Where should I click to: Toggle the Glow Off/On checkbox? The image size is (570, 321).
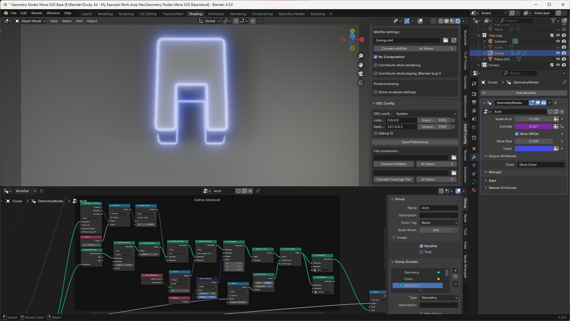pyautogui.click(x=517, y=134)
